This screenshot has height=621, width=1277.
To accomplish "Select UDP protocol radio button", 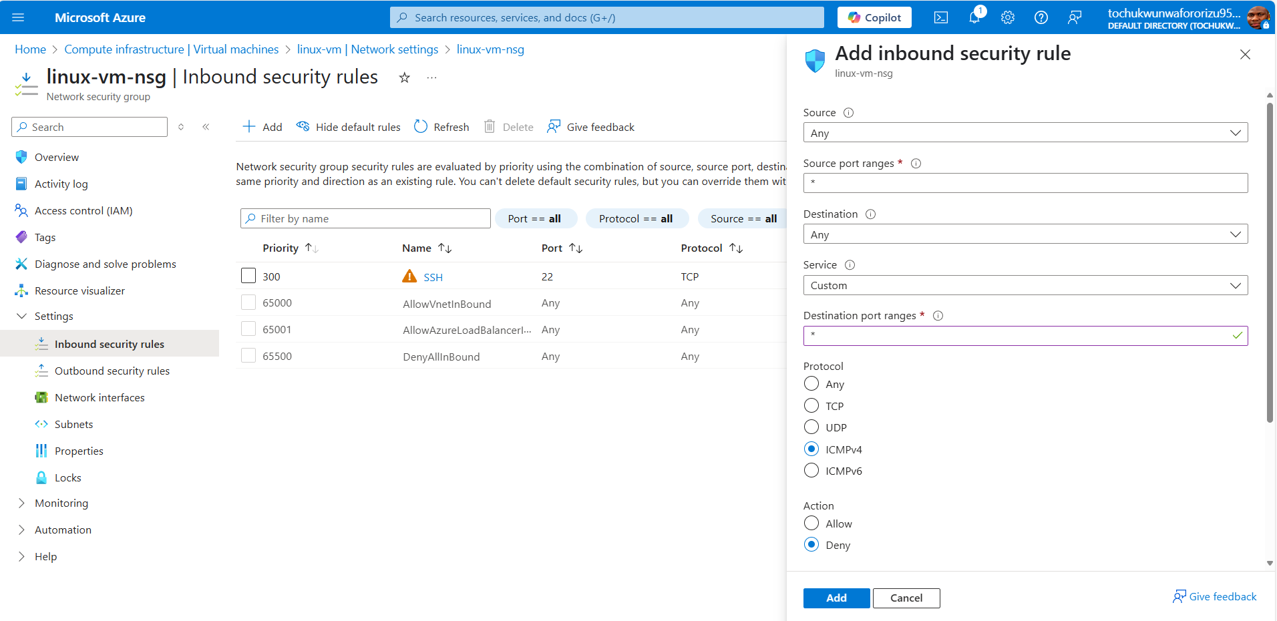I will [x=811, y=427].
